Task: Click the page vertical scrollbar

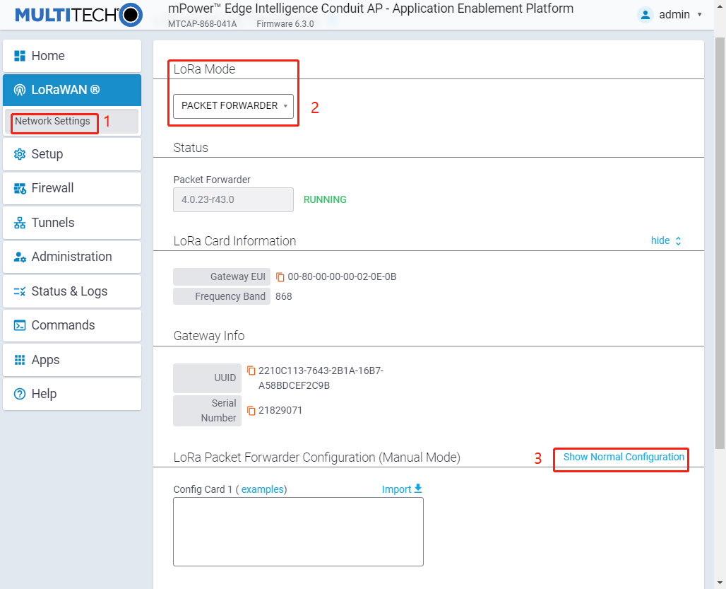Action: pos(720,243)
